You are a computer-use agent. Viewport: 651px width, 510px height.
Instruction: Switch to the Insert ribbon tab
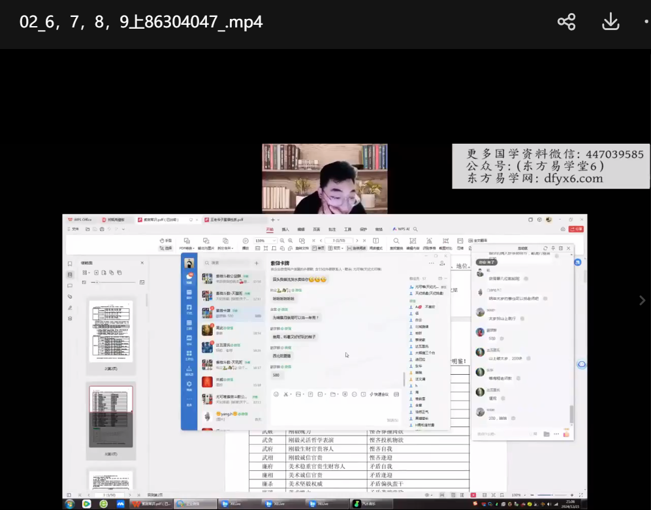coord(285,230)
